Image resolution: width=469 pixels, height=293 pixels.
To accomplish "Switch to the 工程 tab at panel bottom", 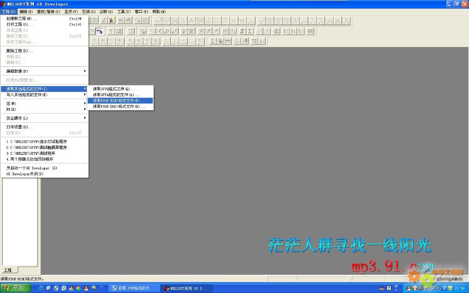I will [9, 270].
